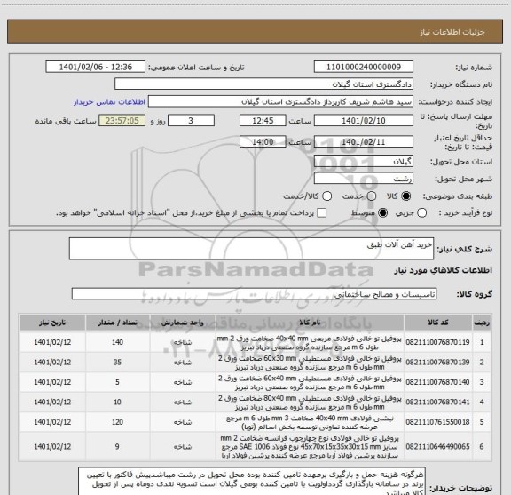The width and height of the screenshot is (511, 495).
Task: Click the remaining time counter 23:57:05
Action: pyautogui.click(x=122, y=121)
